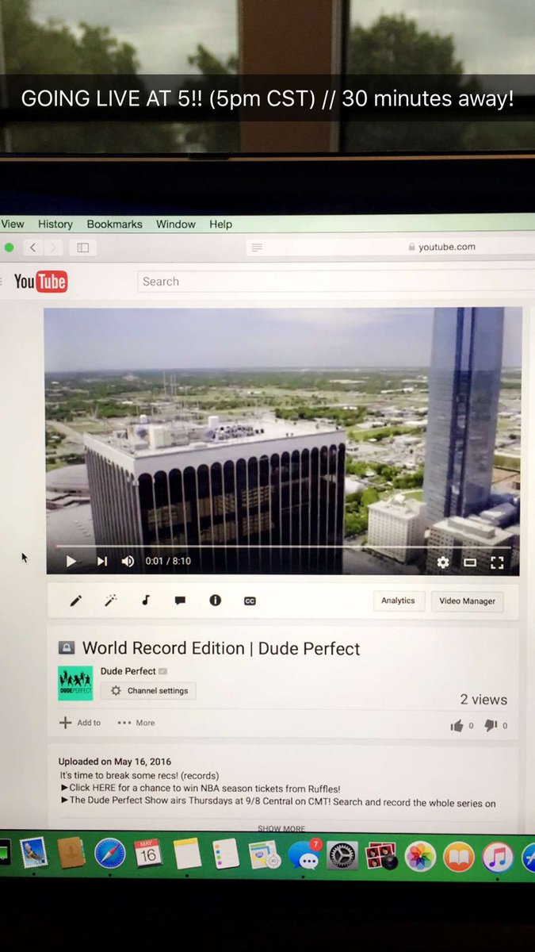Click 'Uploaded on May 16, 2016' text
The width and height of the screenshot is (535, 952).
pos(114,762)
